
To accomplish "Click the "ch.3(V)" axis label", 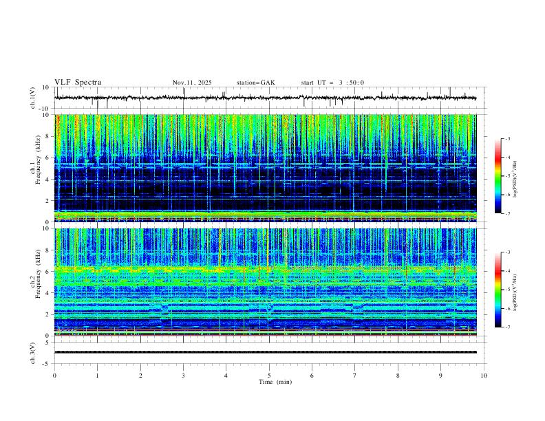I will (x=33, y=353).
